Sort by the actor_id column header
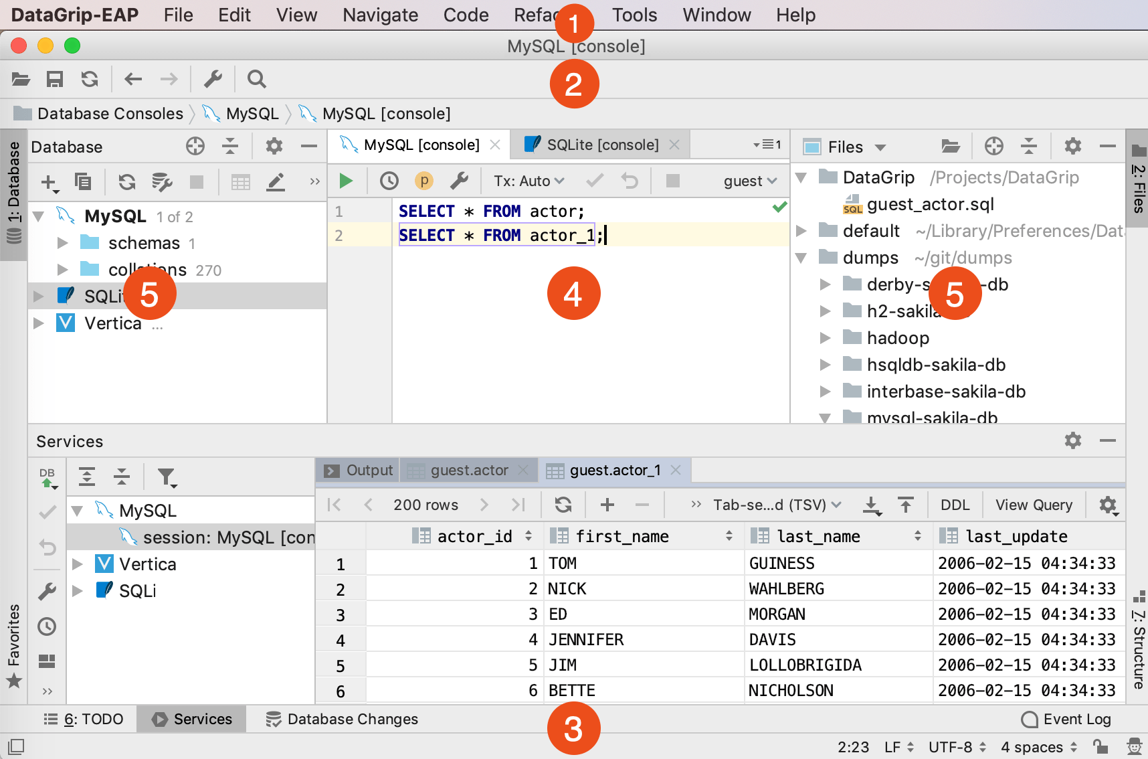The image size is (1148, 759). click(474, 536)
